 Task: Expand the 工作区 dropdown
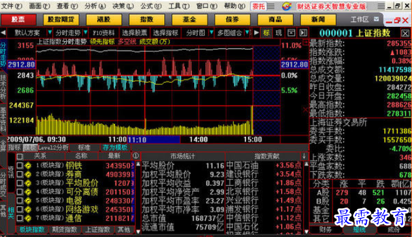376,19
